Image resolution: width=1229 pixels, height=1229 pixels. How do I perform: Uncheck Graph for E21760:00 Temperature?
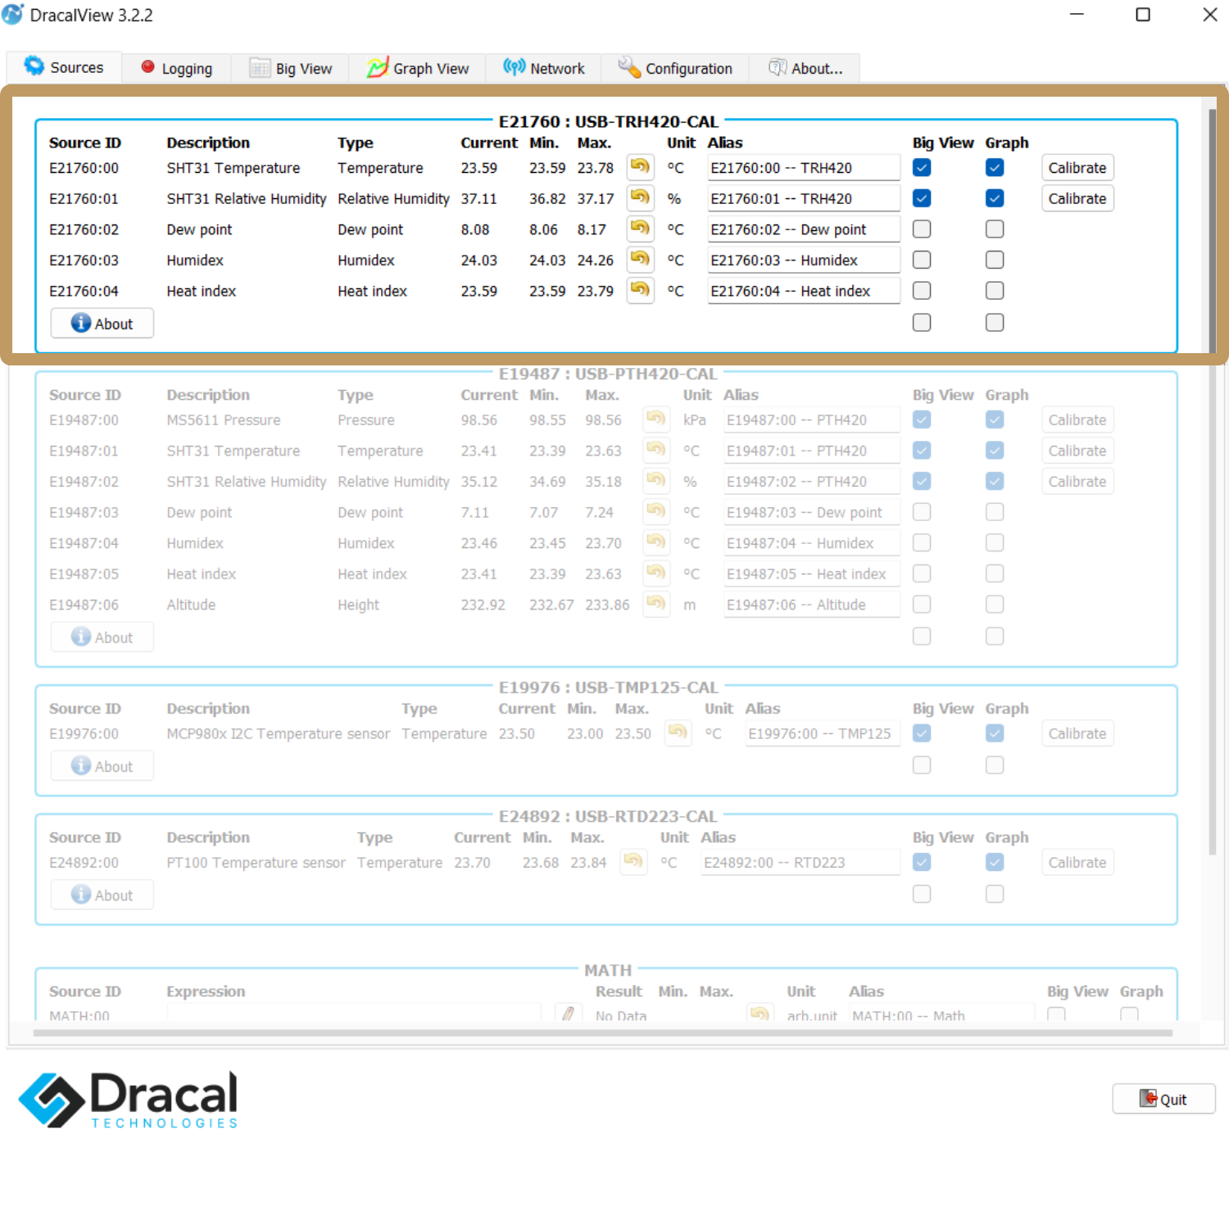point(995,167)
